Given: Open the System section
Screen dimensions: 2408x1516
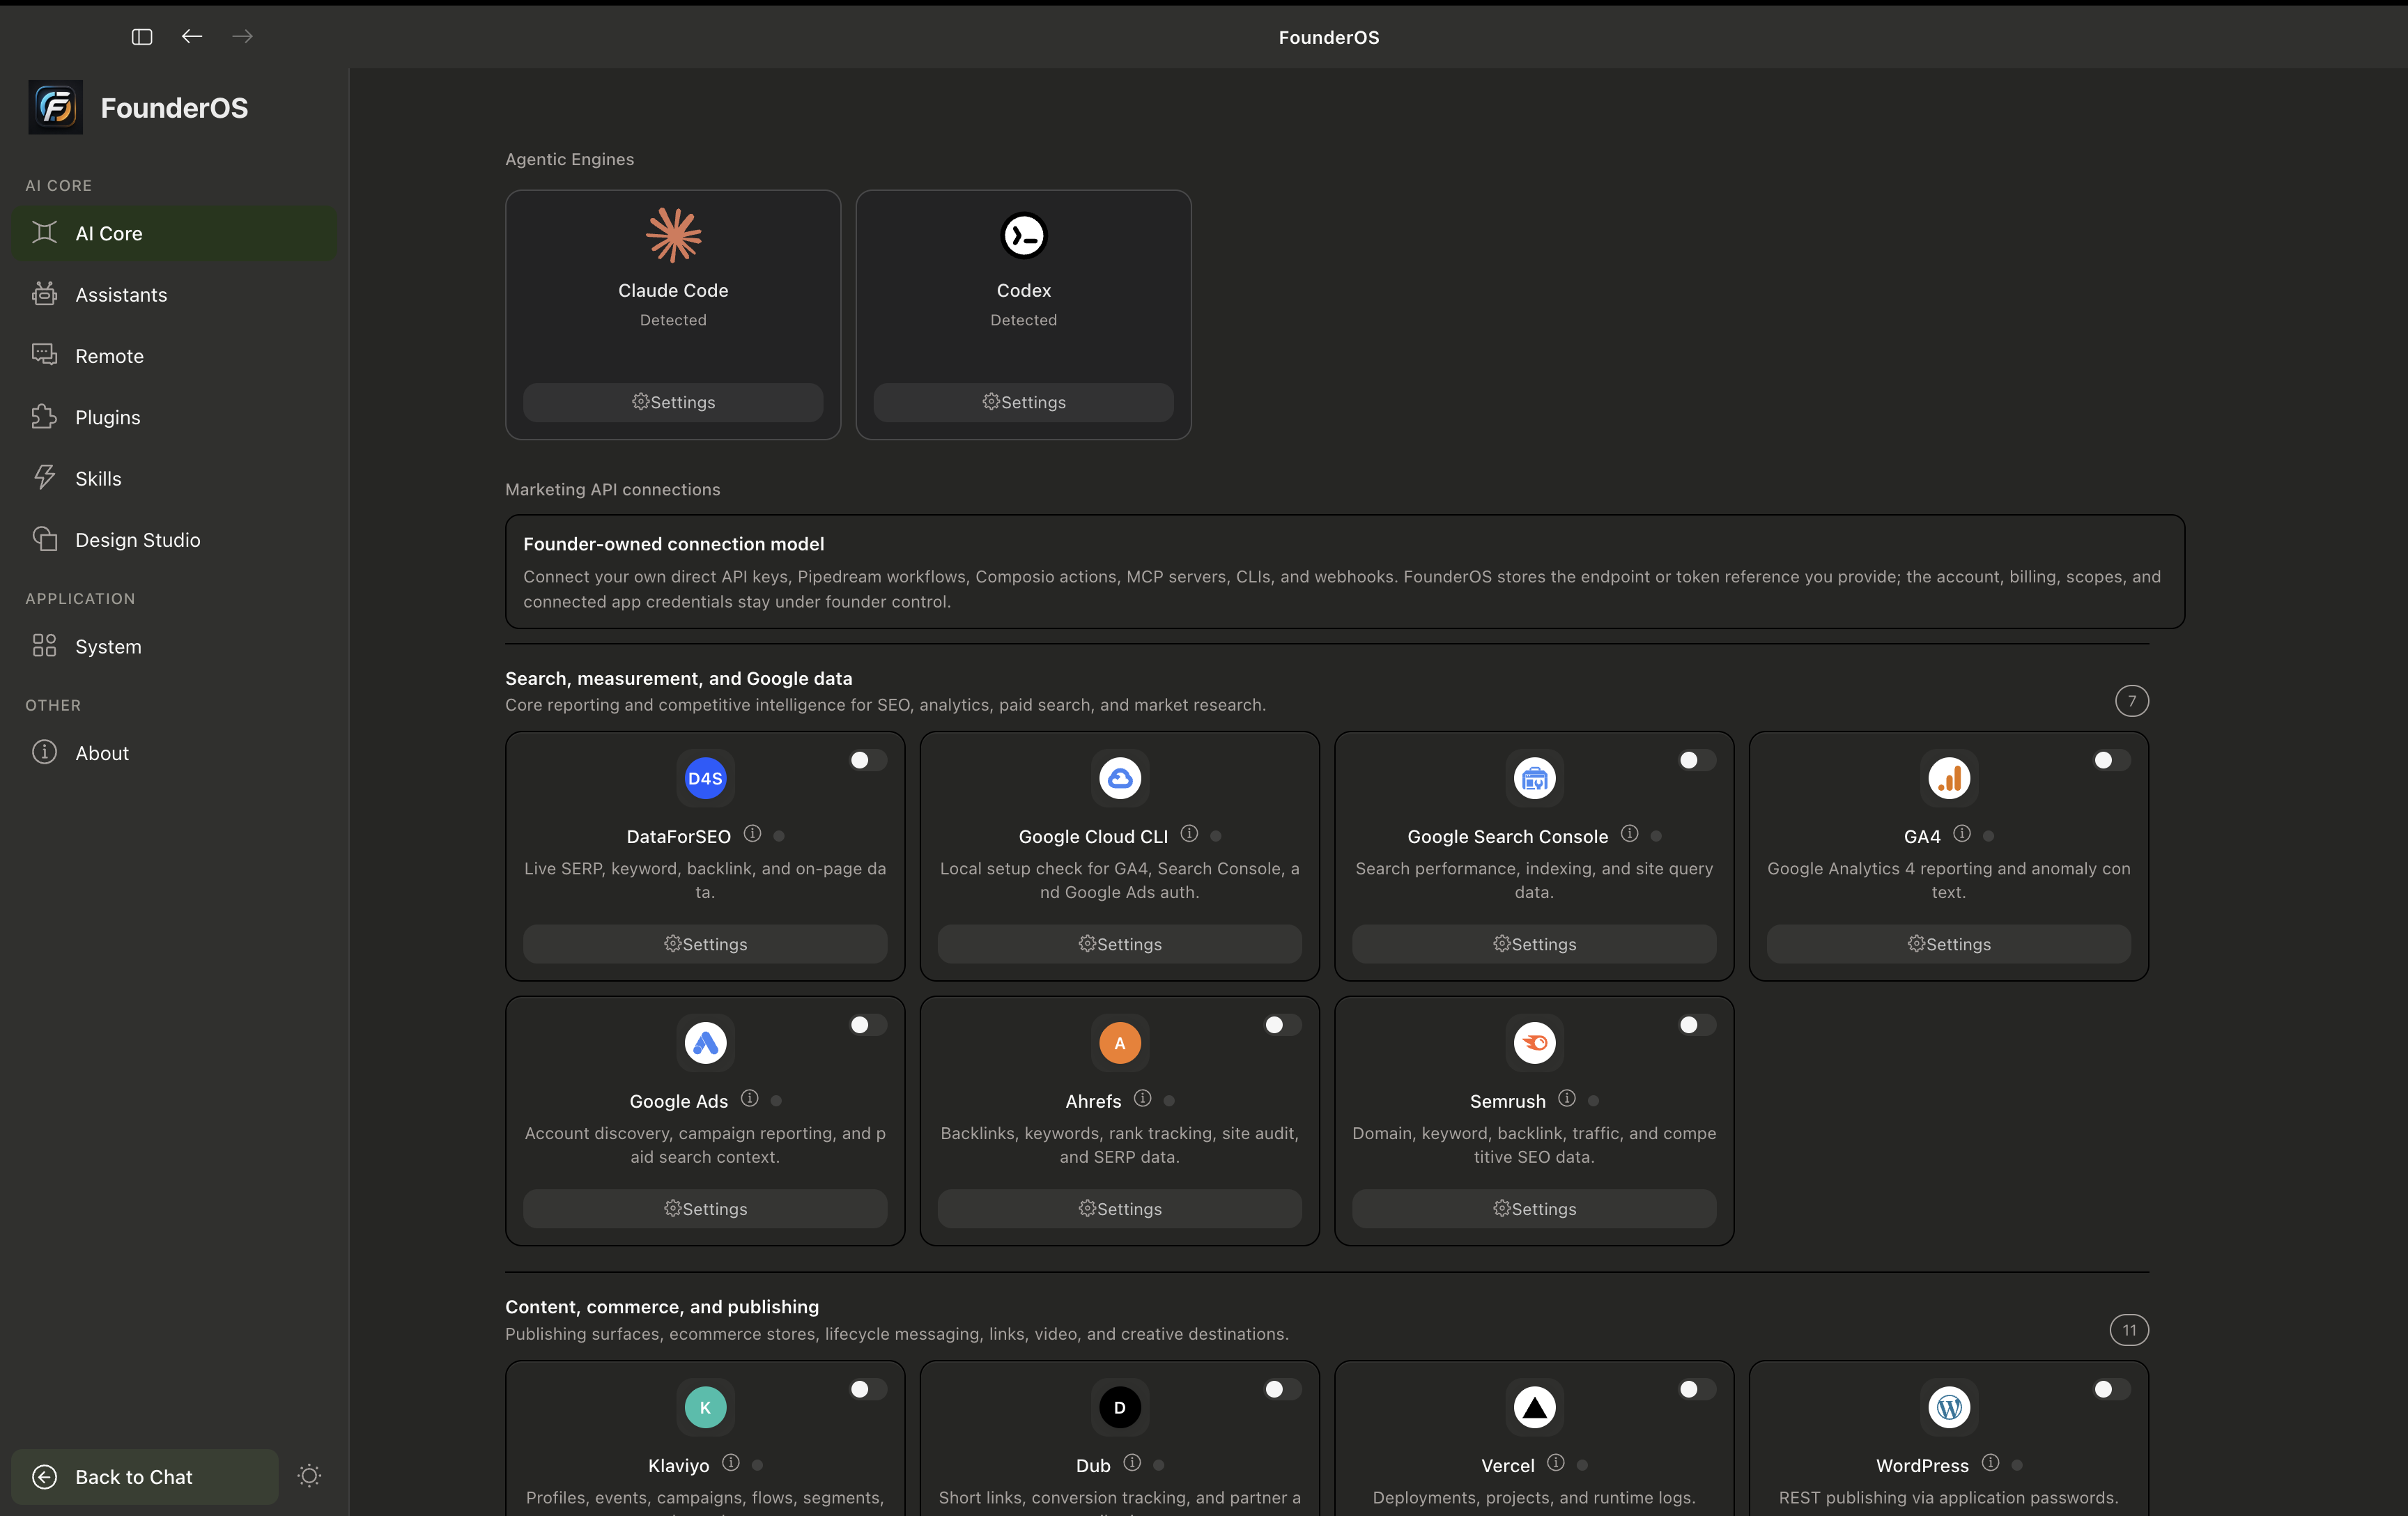Looking at the screenshot, I should coord(174,646).
